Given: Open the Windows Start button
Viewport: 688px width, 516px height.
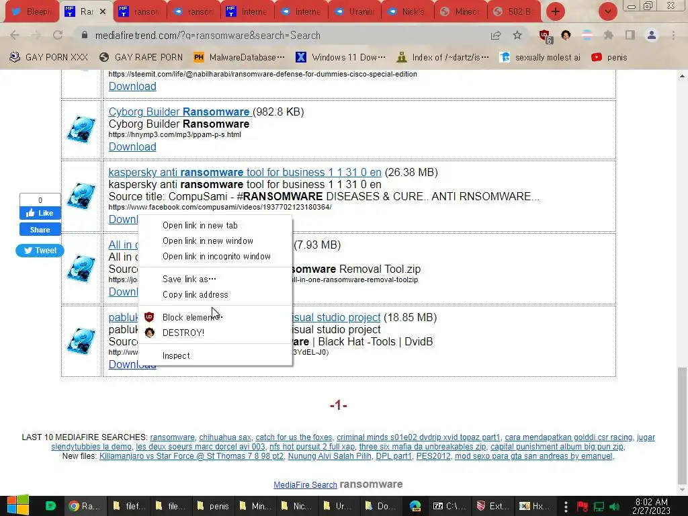Looking at the screenshot, I should pyautogui.click(x=18, y=505).
